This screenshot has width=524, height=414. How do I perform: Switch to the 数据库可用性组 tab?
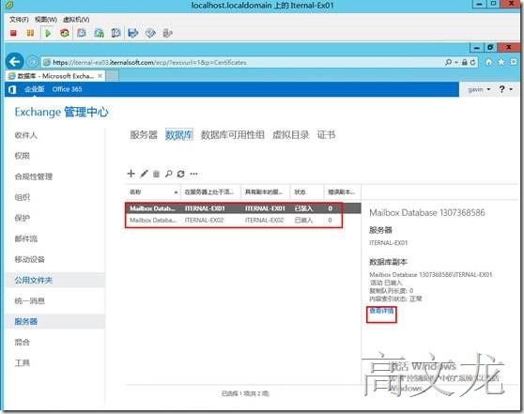[x=233, y=135]
